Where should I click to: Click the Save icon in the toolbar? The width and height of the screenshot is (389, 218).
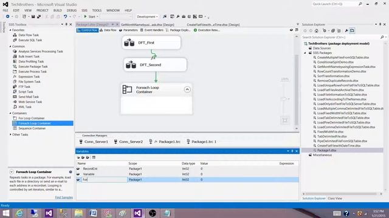pos(33,16)
